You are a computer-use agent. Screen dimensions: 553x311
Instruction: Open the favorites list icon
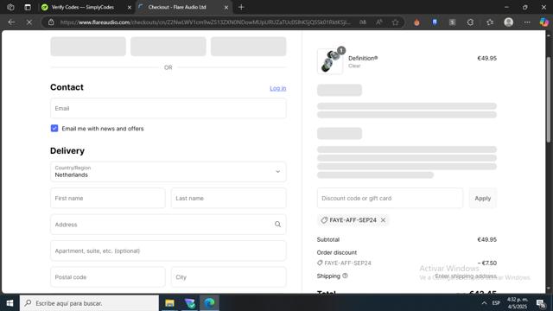coord(490,22)
